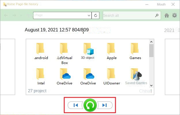Open the UIDowner folder
Viewport: 180px width, 115px height.
(111, 76)
